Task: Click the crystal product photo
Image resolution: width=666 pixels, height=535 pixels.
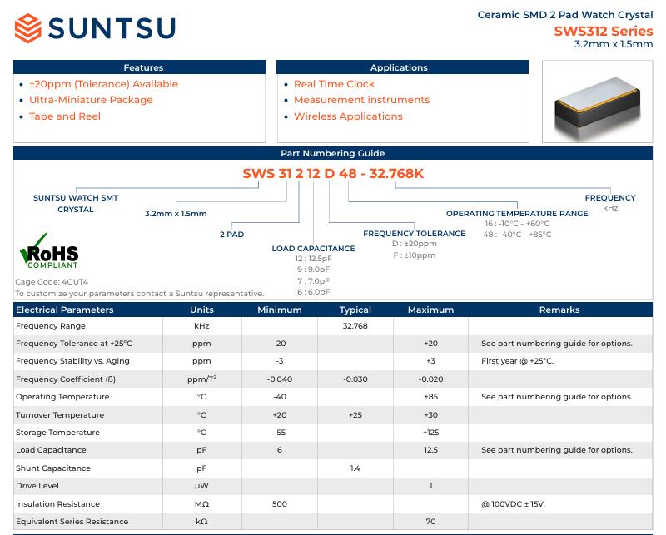Action: [x=597, y=102]
